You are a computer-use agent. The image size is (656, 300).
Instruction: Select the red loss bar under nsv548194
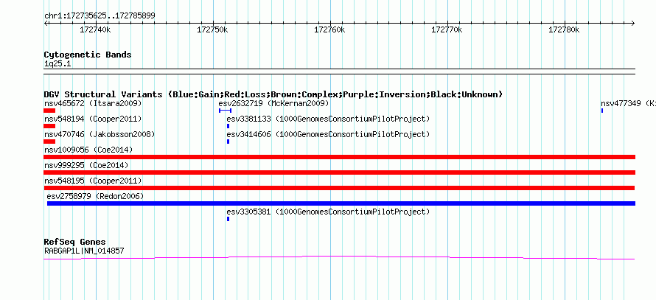click(x=49, y=126)
